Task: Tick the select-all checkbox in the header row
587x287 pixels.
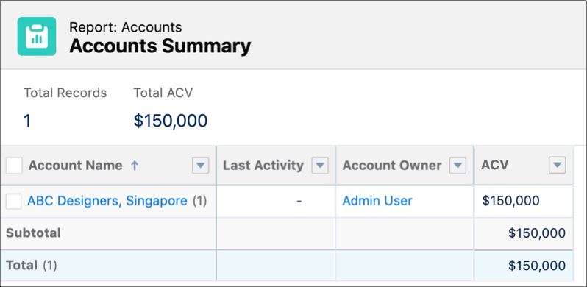Action: tap(14, 166)
